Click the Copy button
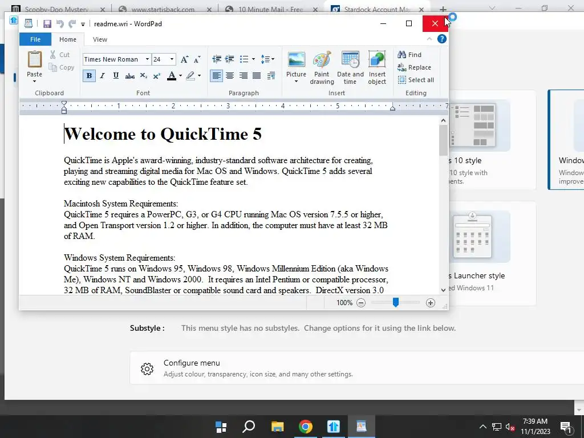 click(62, 67)
